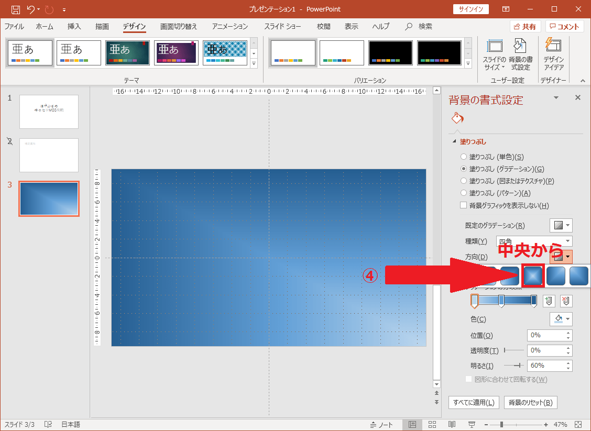This screenshot has height=431, width=591.
Task: Click language indicator 日本語 in status bar
Action: 71,425
